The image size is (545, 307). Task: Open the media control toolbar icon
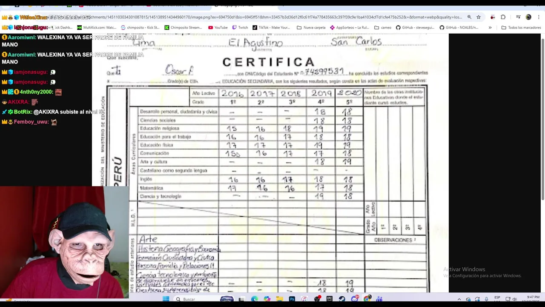click(518, 17)
